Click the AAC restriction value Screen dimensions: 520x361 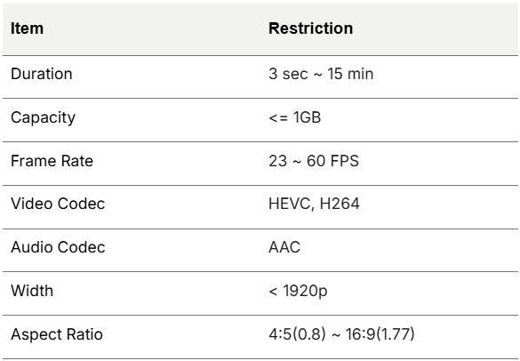(284, 247)
